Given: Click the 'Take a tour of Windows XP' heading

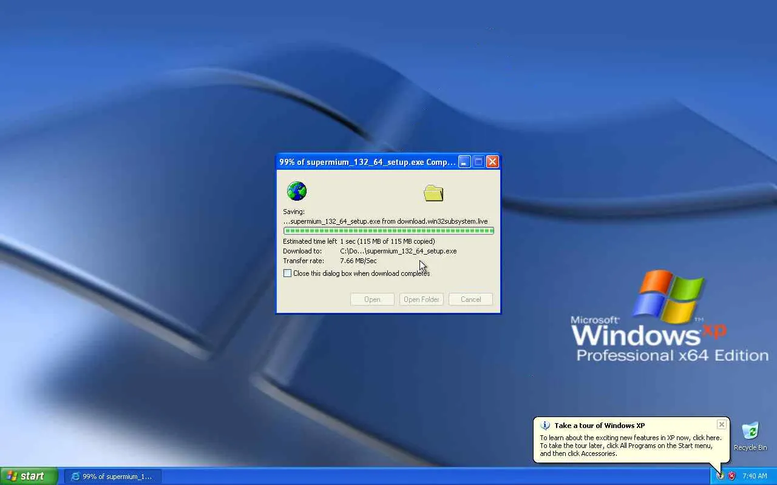Looking at the screenshot, I should (x=599, y=426).
